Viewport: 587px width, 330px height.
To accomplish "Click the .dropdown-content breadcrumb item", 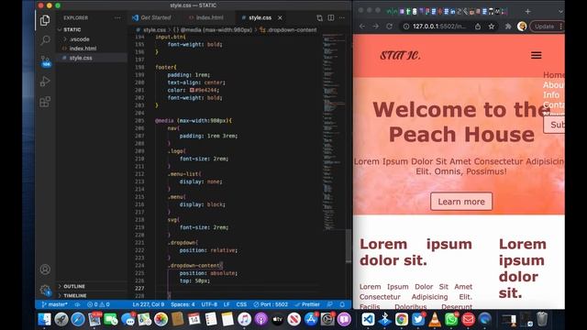I will pyautogui.click(x=288, y=30).
